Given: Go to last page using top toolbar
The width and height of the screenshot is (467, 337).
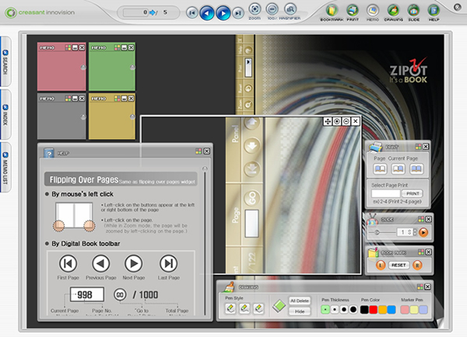Looking at the screenshot, I should coord(238,12).
